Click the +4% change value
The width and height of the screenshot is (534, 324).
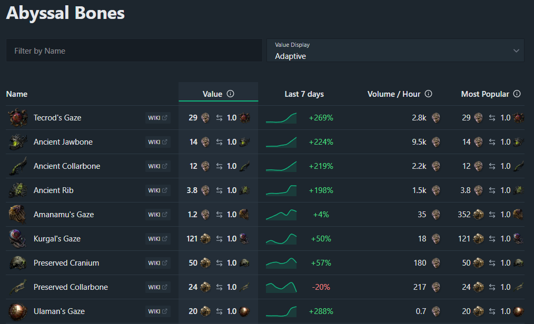(321, 215)
